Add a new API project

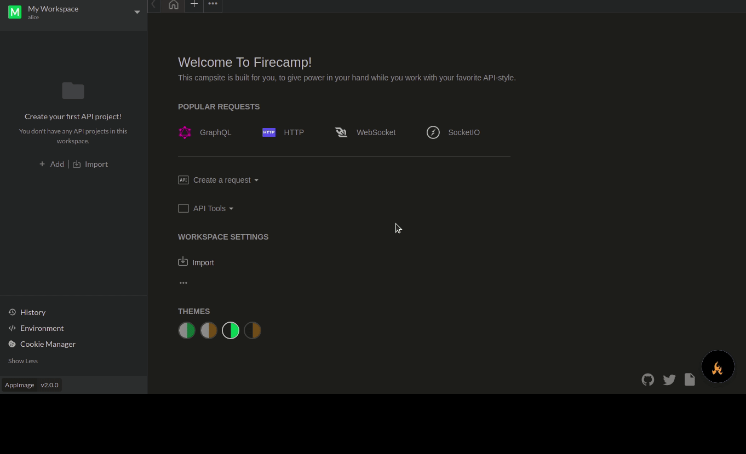coord(51,164)
